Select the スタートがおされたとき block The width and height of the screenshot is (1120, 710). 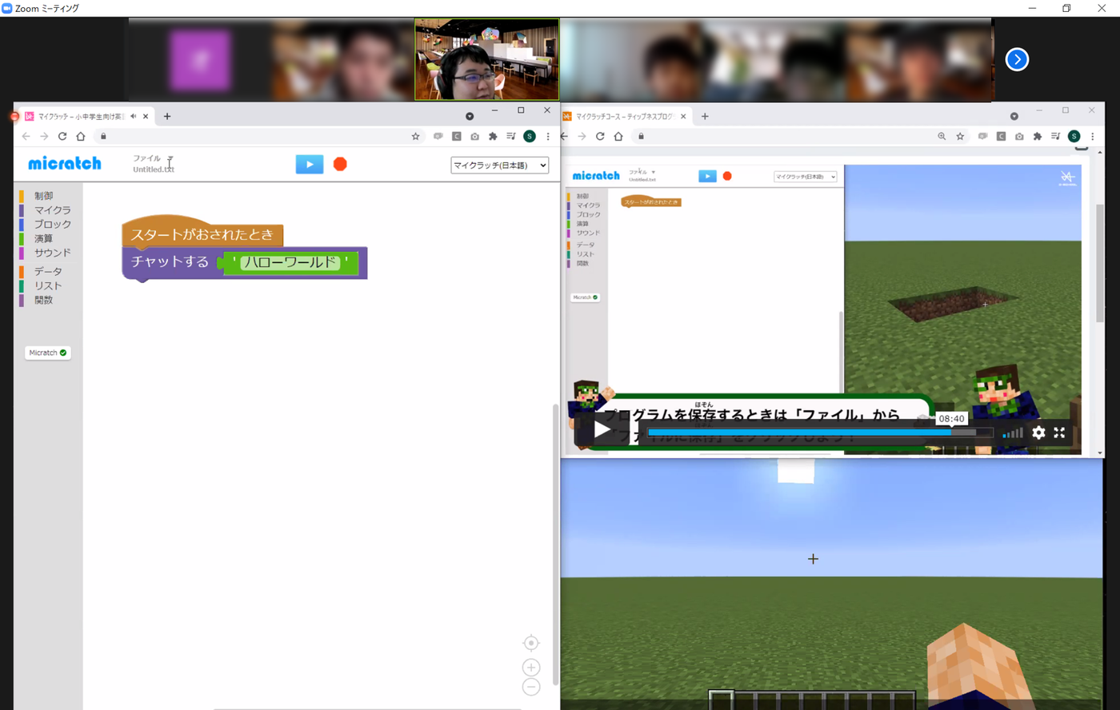pos(202,234)
